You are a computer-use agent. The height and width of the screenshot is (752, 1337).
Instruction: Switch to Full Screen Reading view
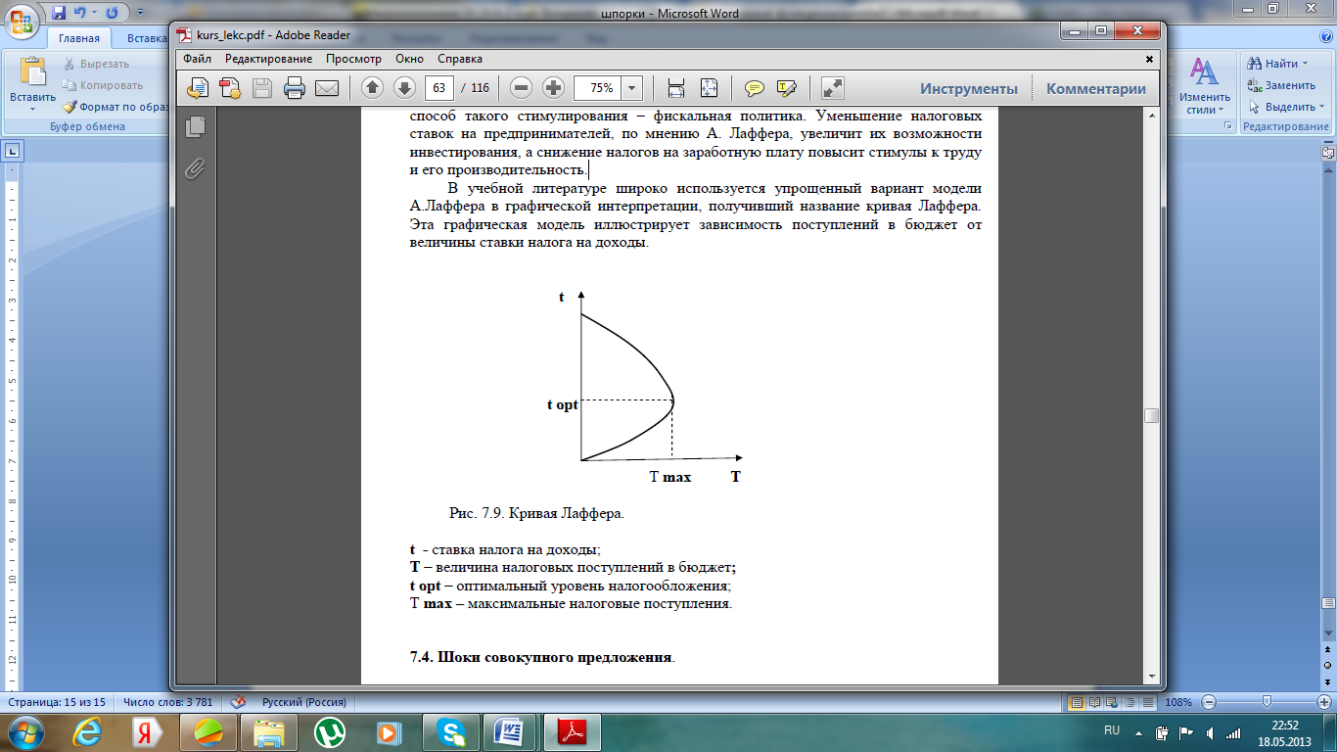click(1093, 702)
